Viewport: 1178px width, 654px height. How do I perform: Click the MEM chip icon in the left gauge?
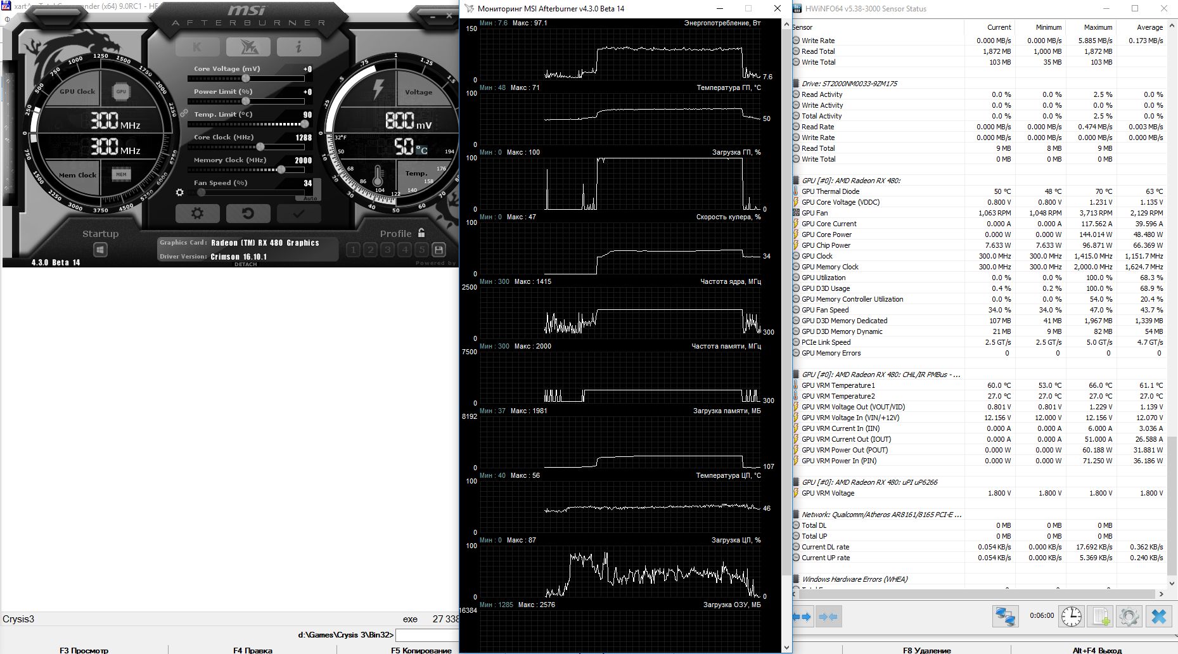click(x=121, y=174)
